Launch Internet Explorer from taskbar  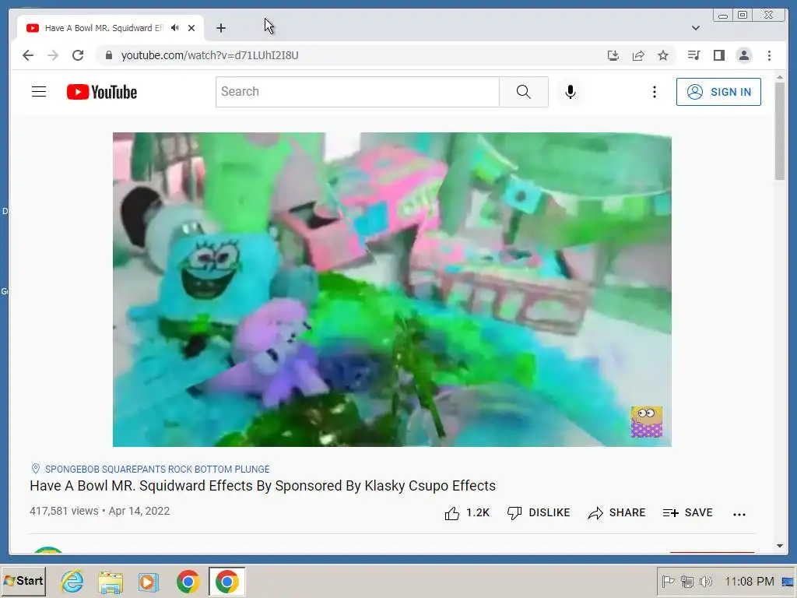[72, 581]
